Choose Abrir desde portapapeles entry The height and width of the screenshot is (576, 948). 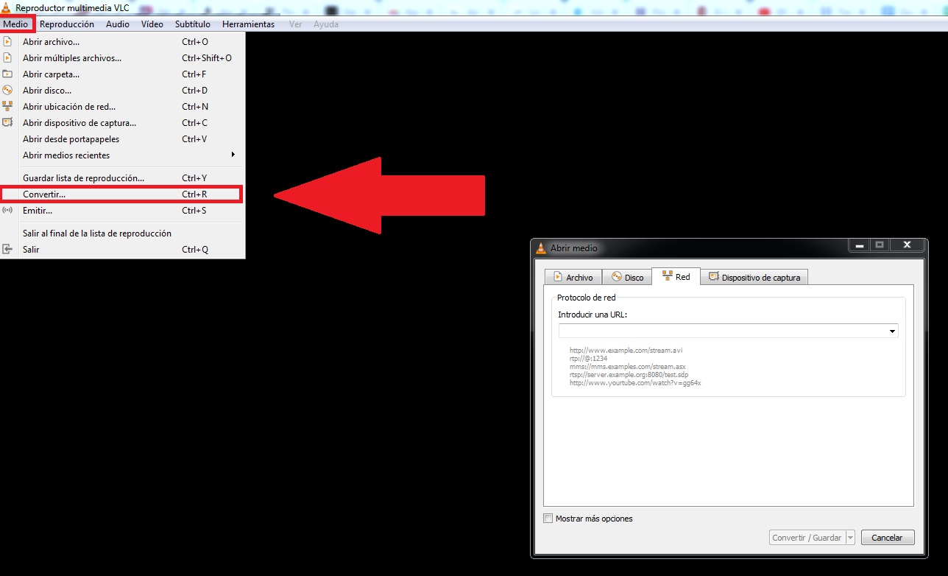(122, 139)
